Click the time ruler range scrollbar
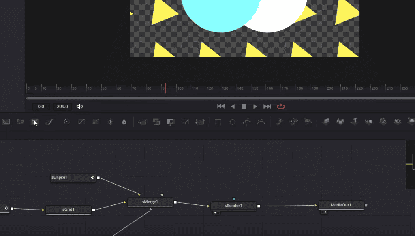 220,98
